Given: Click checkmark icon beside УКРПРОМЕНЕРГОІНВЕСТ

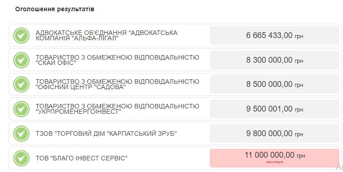Looking at the screenshot, I should click(21, 109).
